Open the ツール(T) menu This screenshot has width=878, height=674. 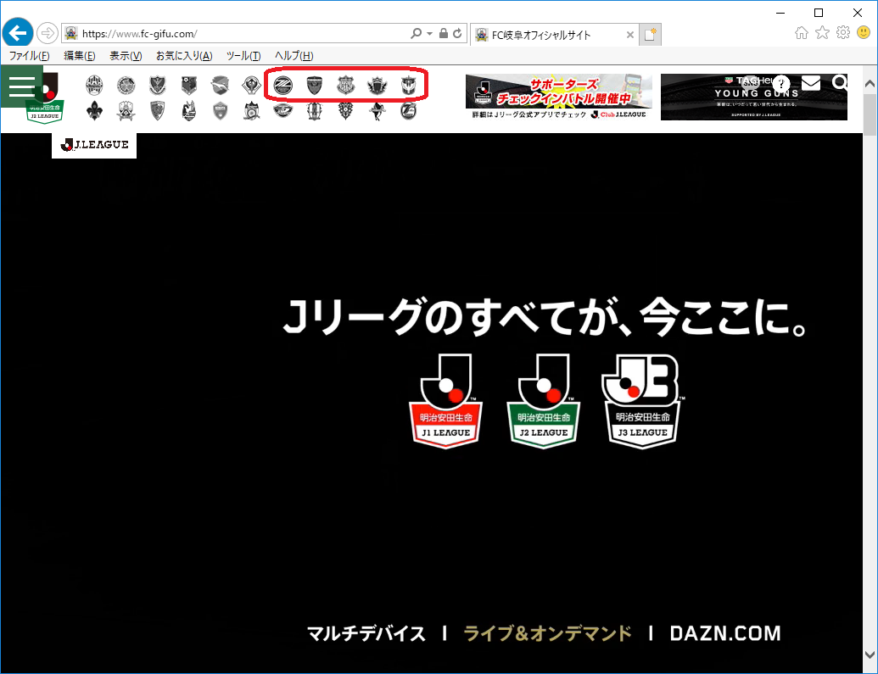pos(243,56)
